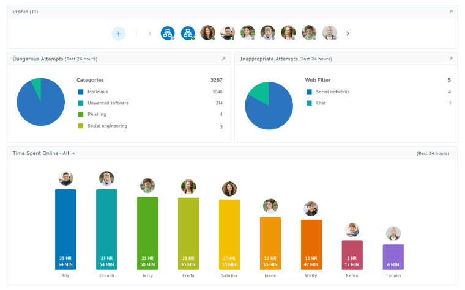
Task: Select the Unwanted software category
Action: [x=108, y=103]
